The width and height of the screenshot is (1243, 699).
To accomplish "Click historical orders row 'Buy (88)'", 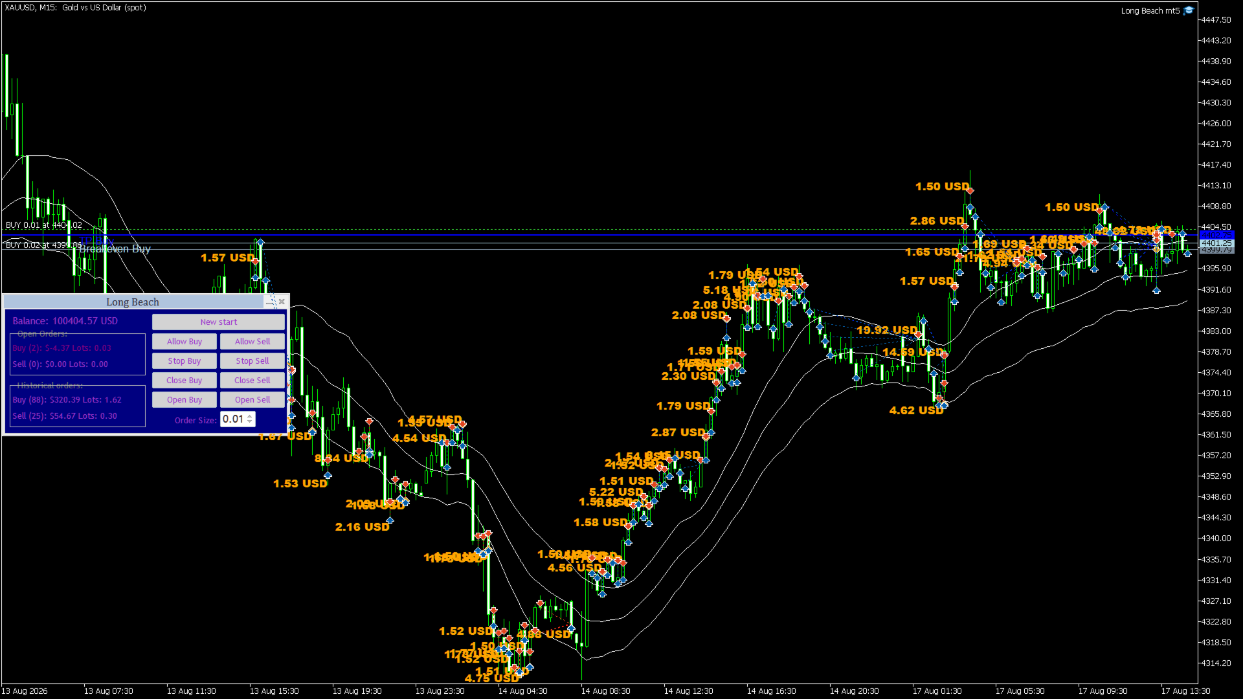I will (x=67, y=400).
